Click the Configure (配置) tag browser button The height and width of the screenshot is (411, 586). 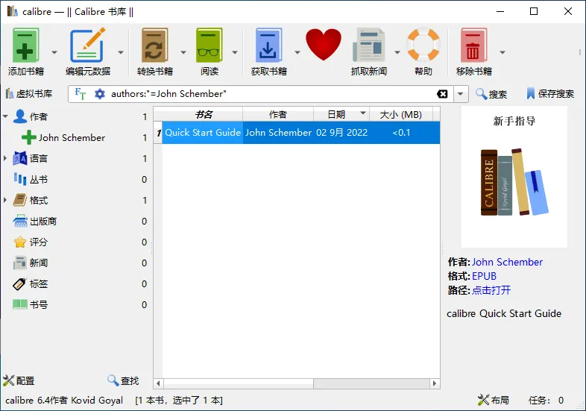point(19,380)
